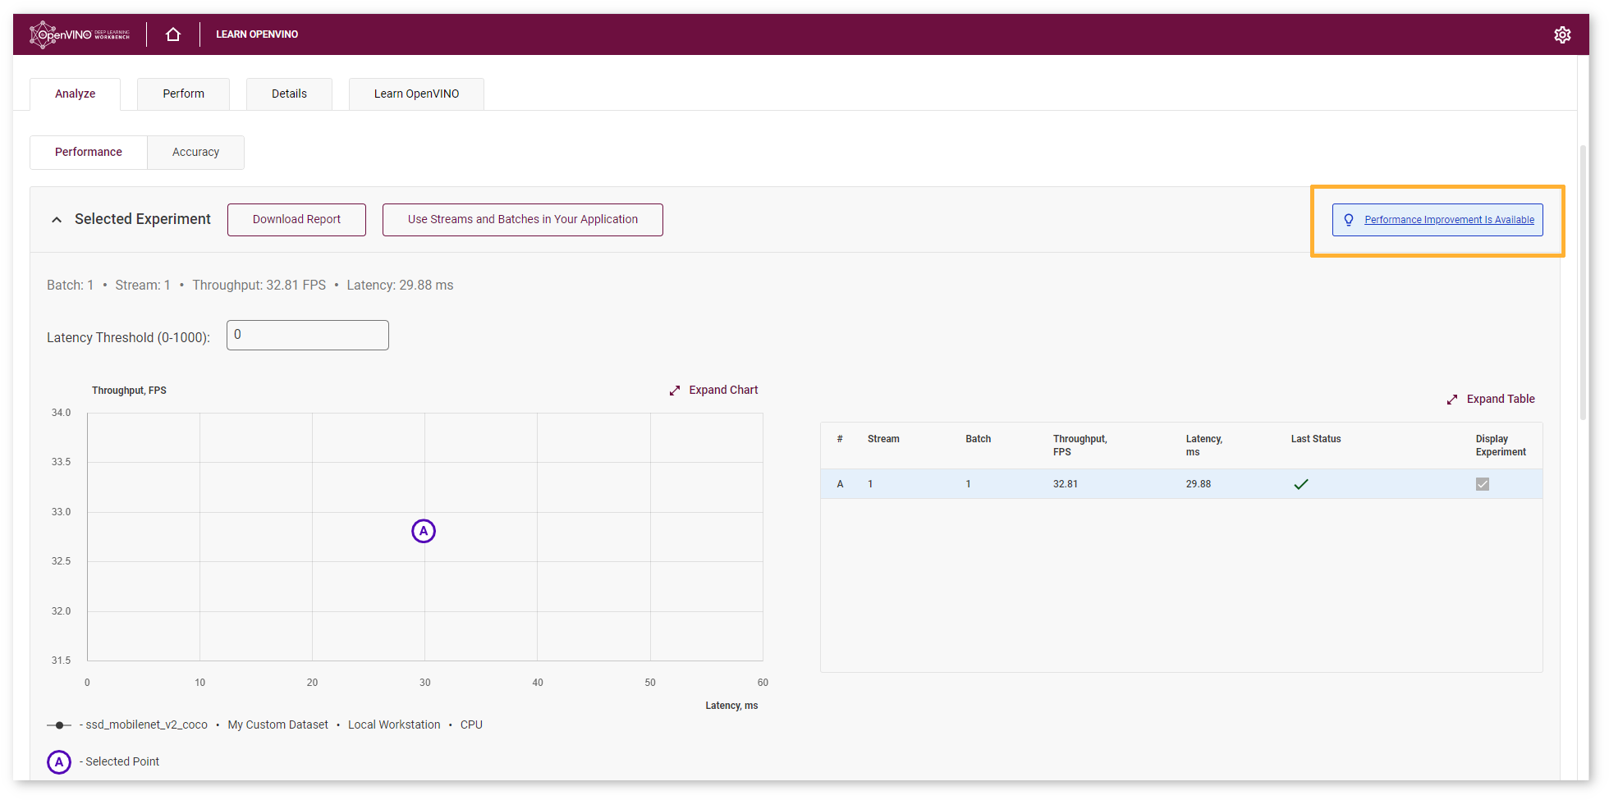Image resolution: width=1609 pixels, height=800 pixels.
Task: Click the Display Experiment column header
Action: [1501, 446]
